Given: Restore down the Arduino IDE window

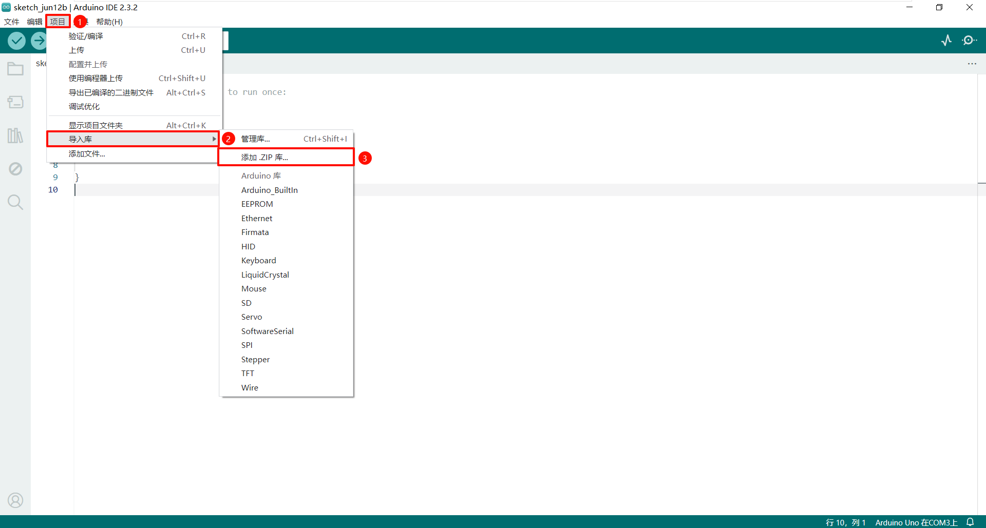Looking at the screenshot, I should click(x=939, y=7).
